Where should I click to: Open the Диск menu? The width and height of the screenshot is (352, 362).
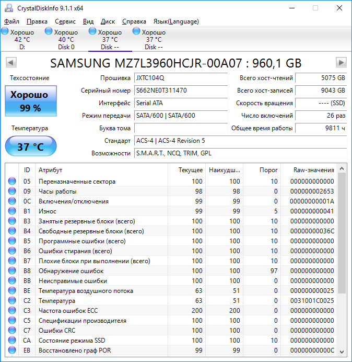(x=108, y=21)
